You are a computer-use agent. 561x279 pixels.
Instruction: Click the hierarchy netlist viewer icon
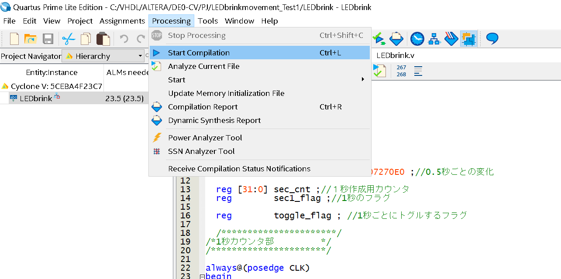pyautogui.click(x=434, y=39)
